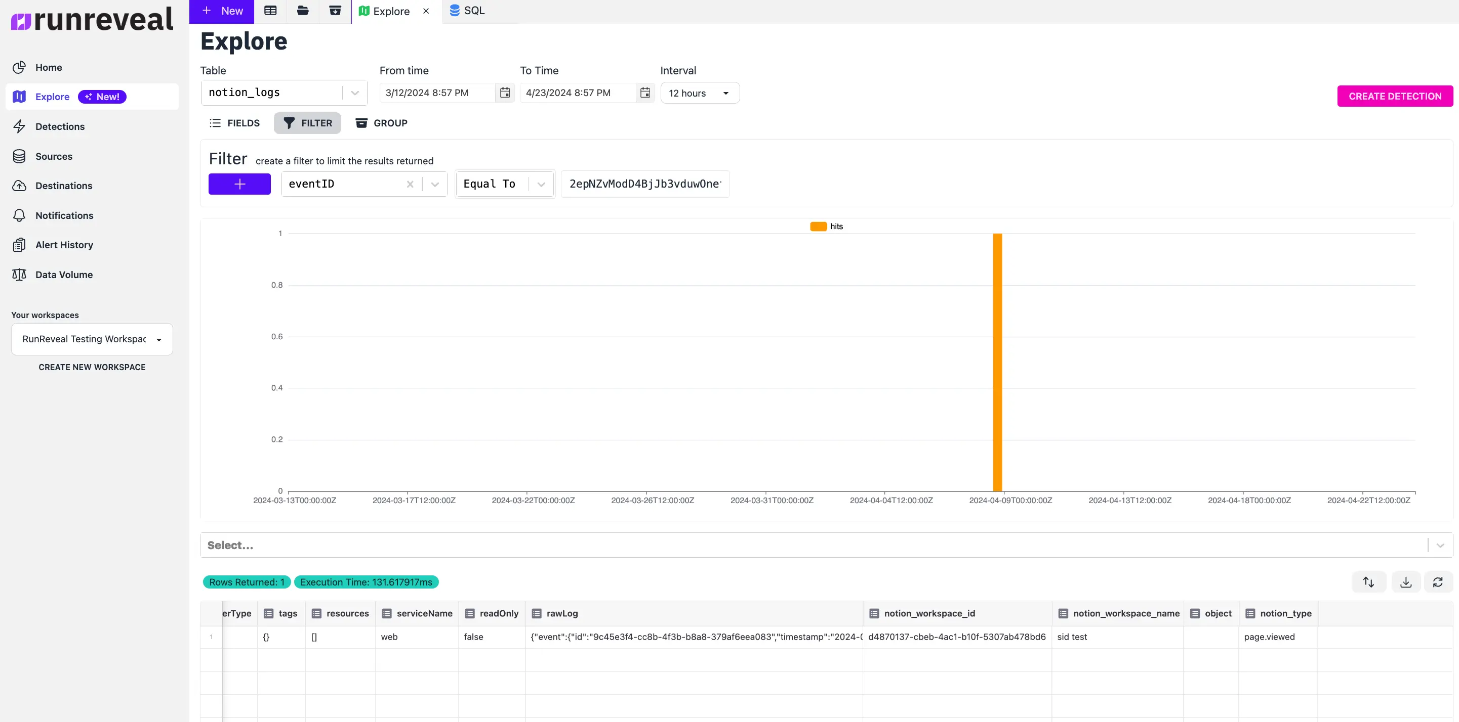The height and width of the screenshot is (722, 1459).
Task: Open the RunReveal Testing Workspace selector
Action: (x=92, y=339)
